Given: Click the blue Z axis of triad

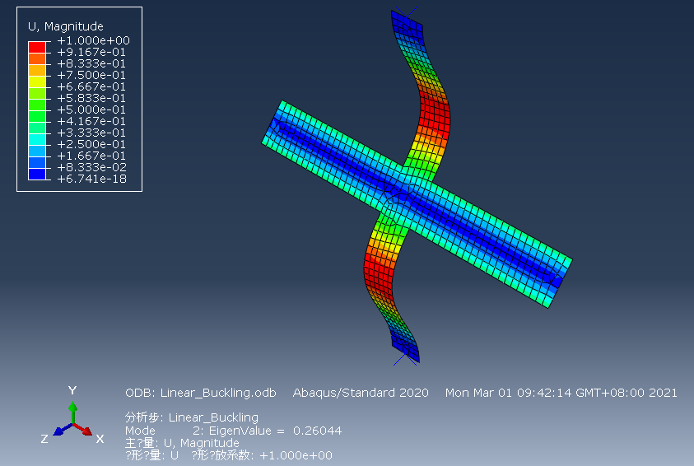Looking at the screenshot, I should tap(63, 430).
